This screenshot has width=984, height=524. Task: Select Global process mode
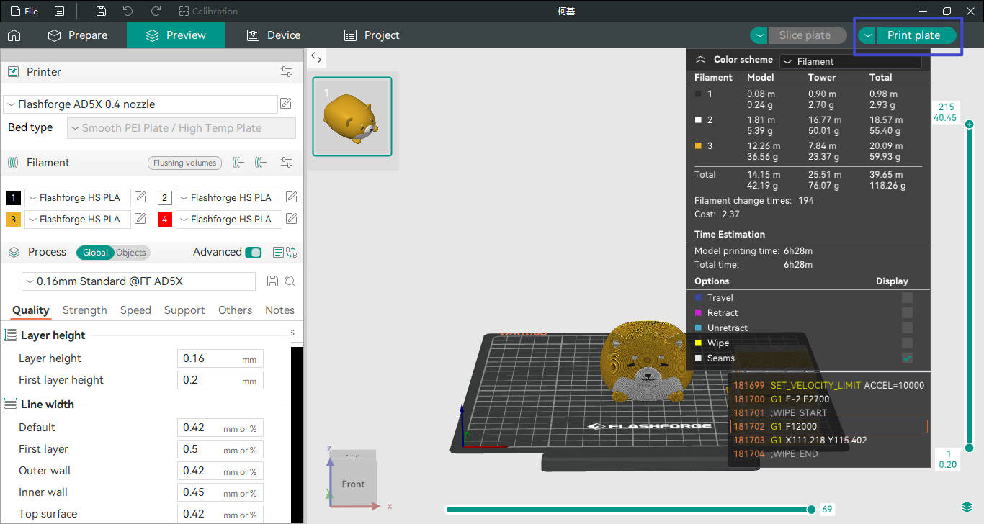click(x=95, y=253)
